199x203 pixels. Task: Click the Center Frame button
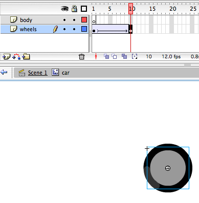(x=96, y=56)
